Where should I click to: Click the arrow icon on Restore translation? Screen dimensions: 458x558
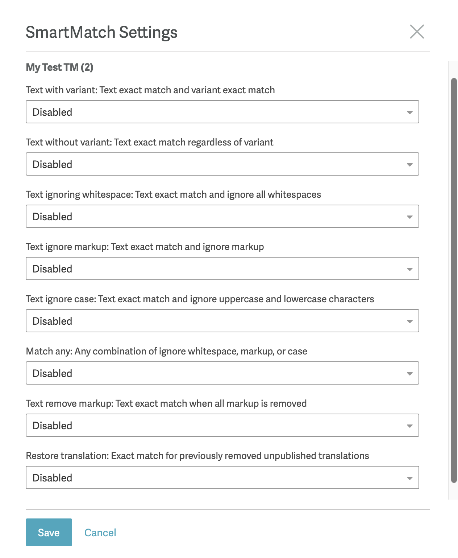(410, 478)
